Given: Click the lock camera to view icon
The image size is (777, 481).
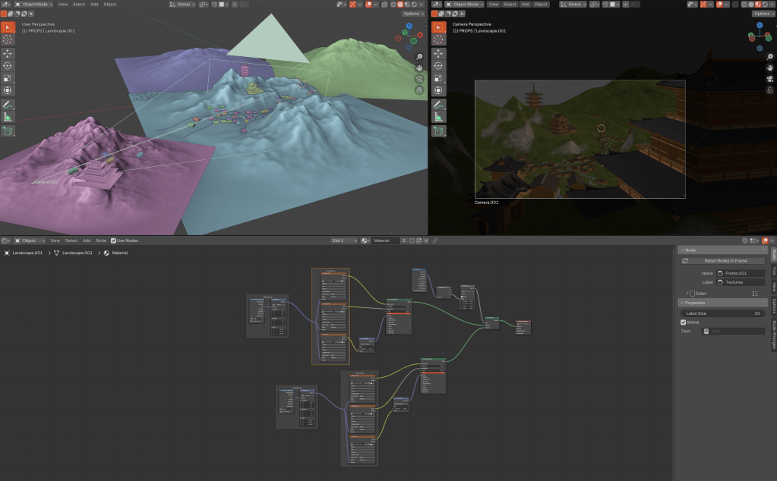Looking at the screenshot, I should [x=769, y=90].
